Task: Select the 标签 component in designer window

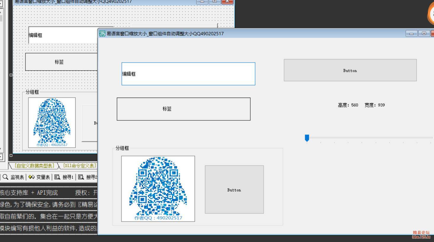Action: 61,62
